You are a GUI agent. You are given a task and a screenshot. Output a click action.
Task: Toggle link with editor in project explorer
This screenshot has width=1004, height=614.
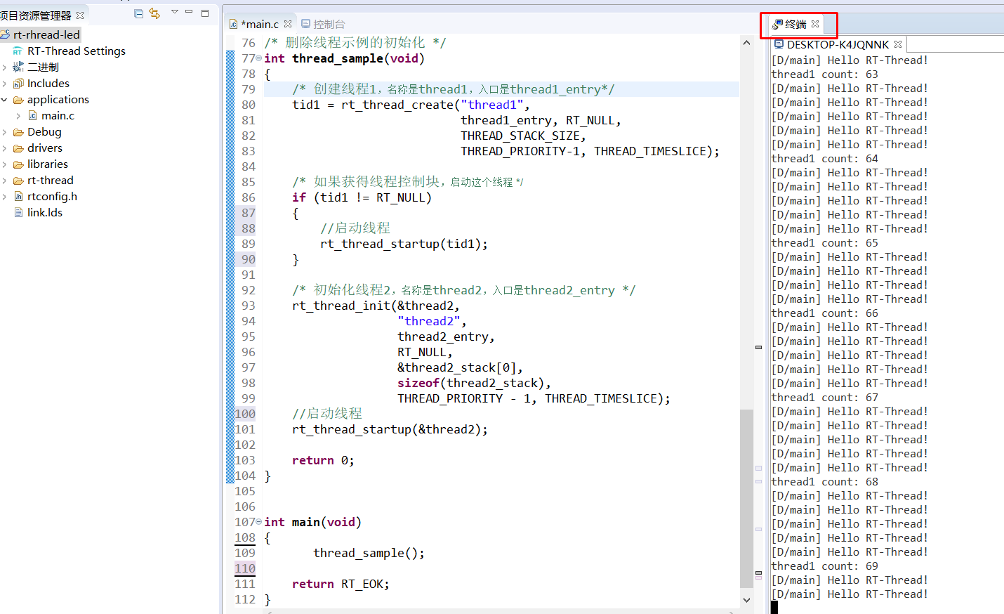click(154, 13)
